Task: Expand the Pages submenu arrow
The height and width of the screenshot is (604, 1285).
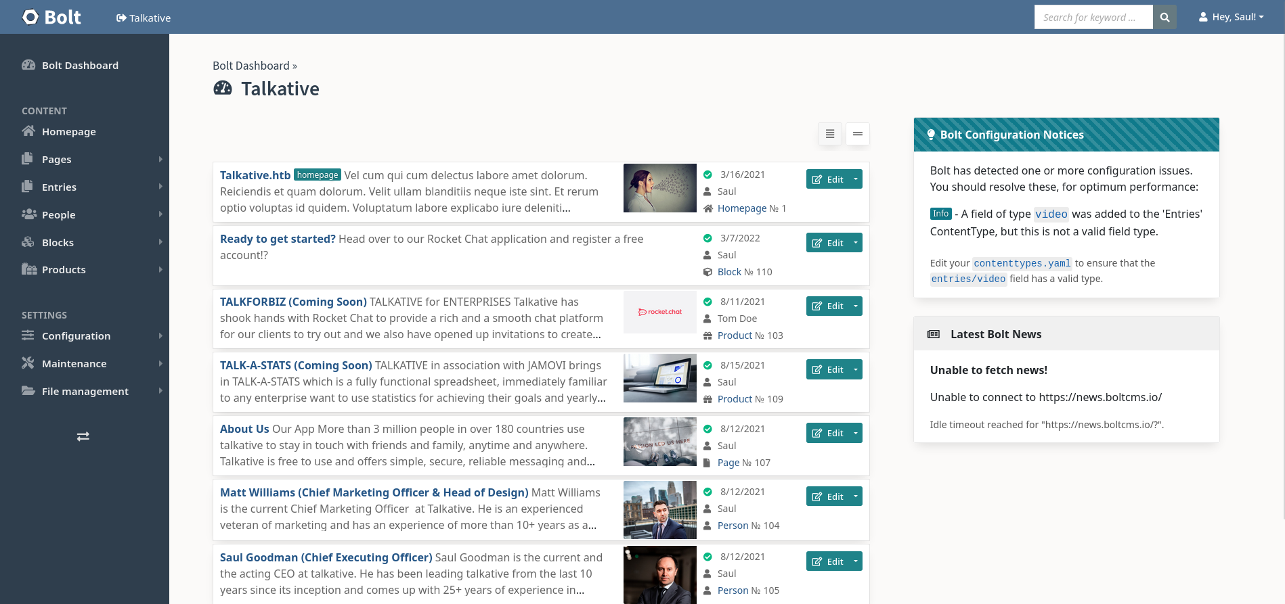Action: click(160, 160)
